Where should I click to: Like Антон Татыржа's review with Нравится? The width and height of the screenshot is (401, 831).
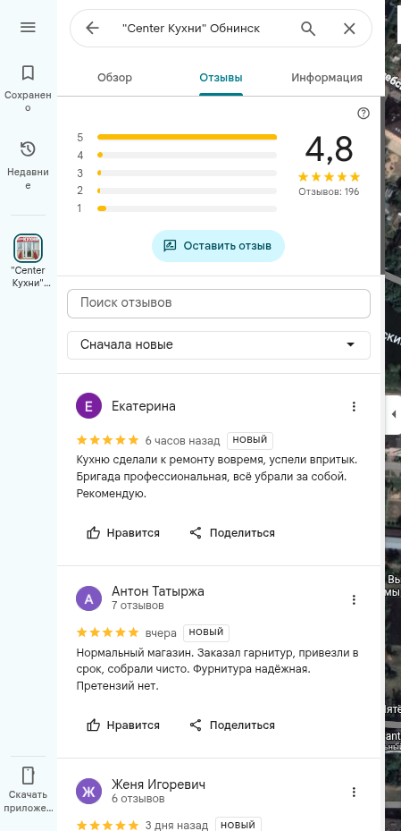123,725
